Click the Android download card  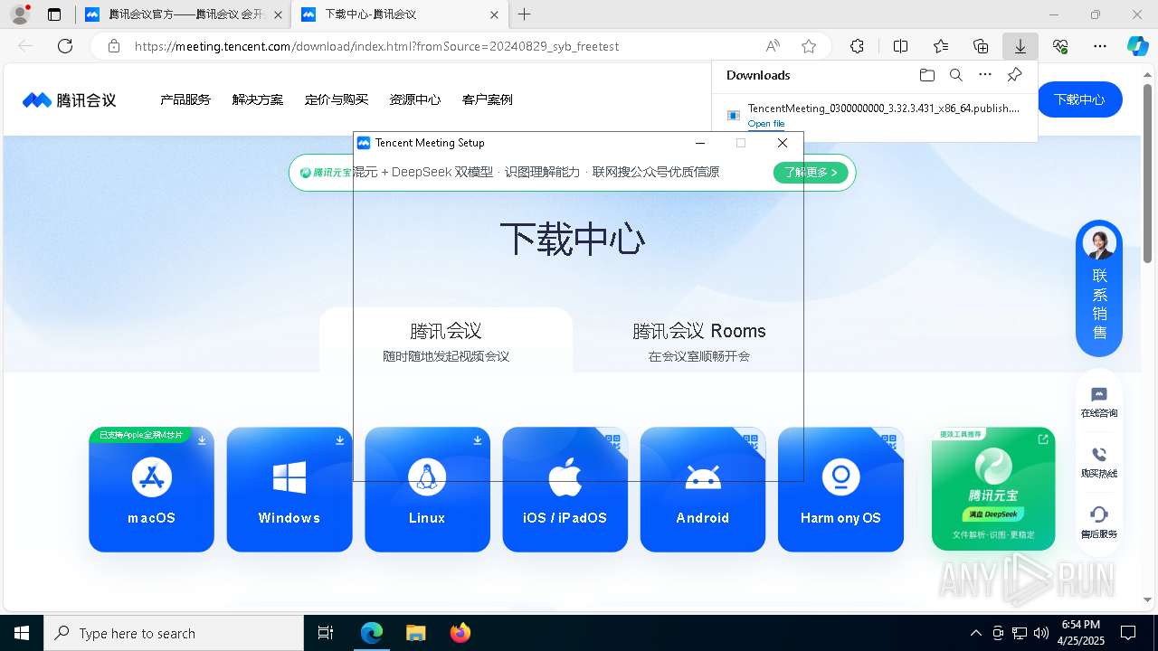(x=703, y=489)
